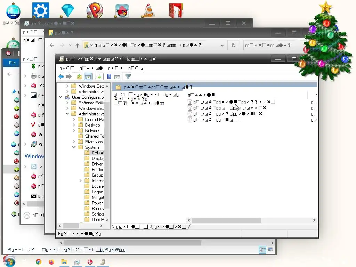Click the Explorer search input field
The width and height of the screenshot is (356, 267).
coord(274,45)
